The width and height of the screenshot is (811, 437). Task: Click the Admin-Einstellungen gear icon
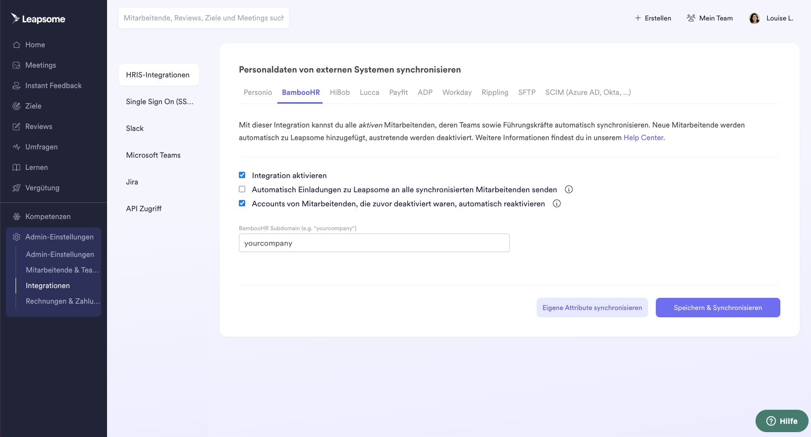tap(17, 237)
